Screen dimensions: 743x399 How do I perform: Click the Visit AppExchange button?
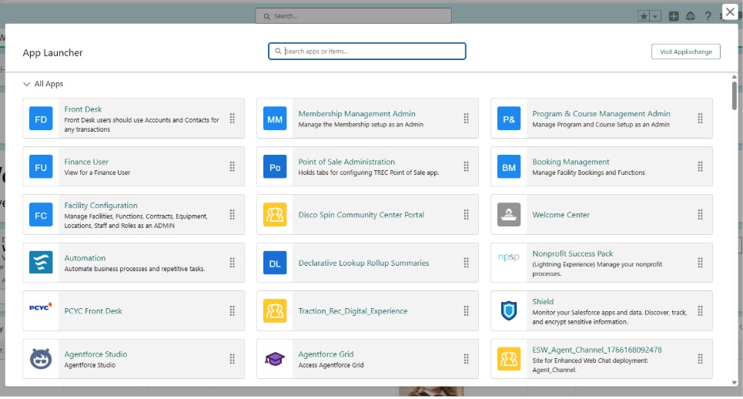point(686,52)
